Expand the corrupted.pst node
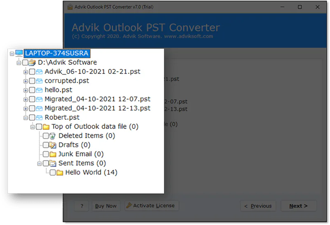Screen dimensions: 330x225 coord(26,81)
